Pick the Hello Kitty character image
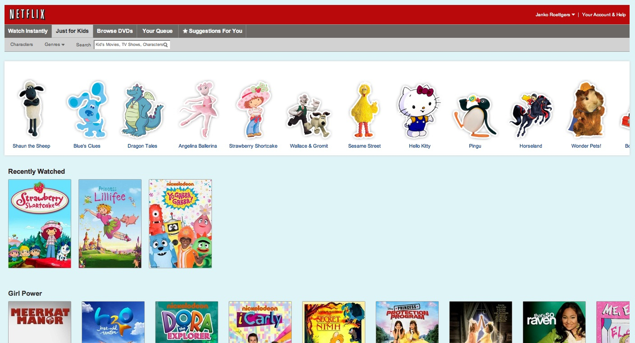Image resolution: width=635 pixels, height=343 pixels. tap(419, 110)
